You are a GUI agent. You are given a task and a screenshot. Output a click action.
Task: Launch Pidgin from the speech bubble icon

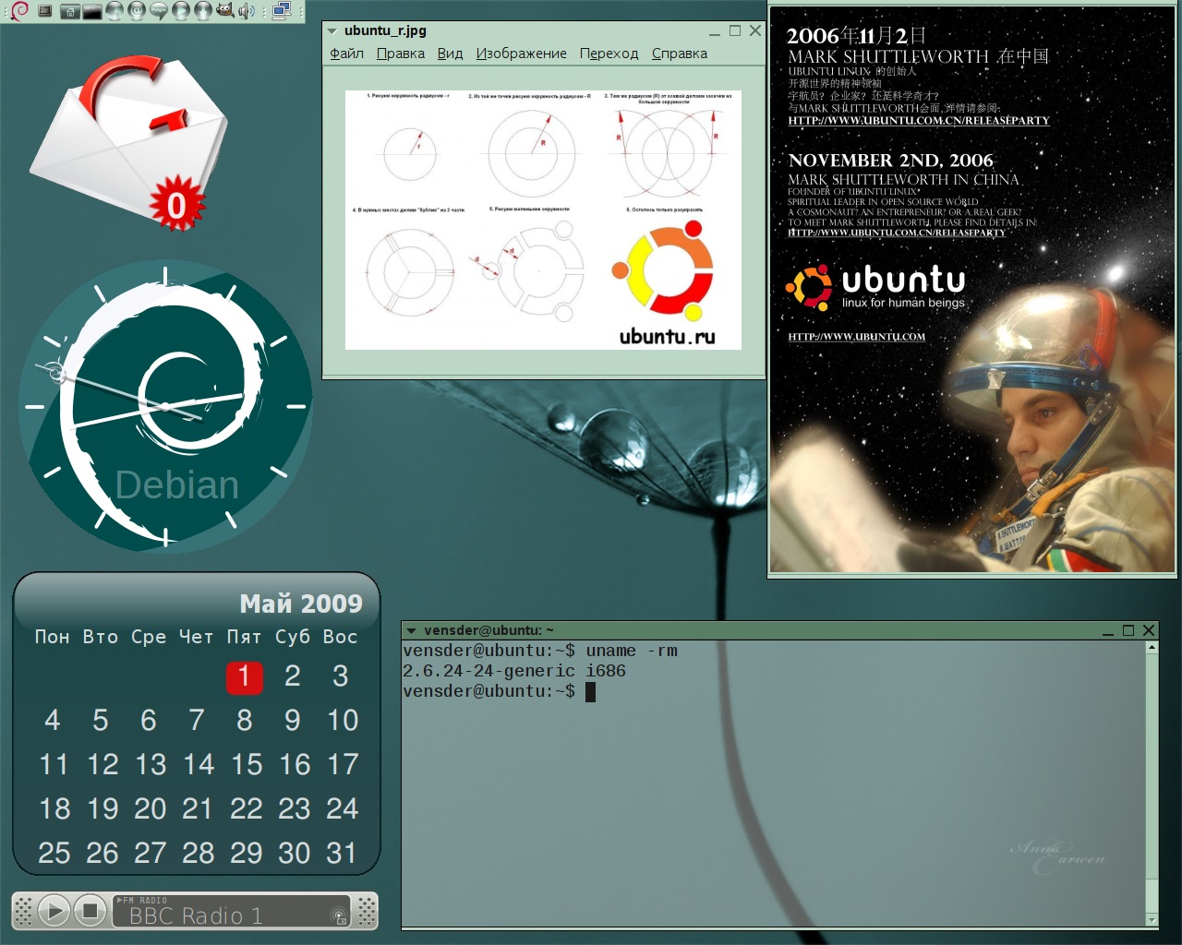coord(159,11)
